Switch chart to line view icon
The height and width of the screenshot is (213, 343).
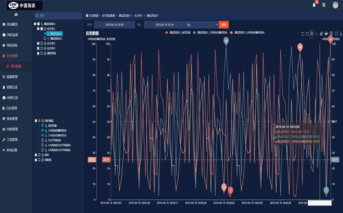coord(316,34)
